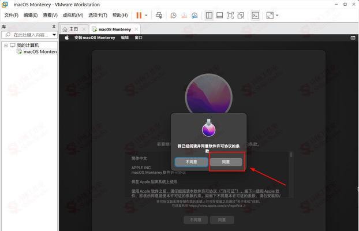Open the 选项卡(T) menu
The width and height of the screenshot is (359, 231).
[x=98, y=15]
